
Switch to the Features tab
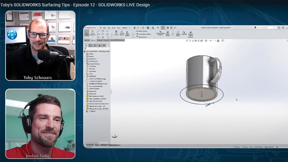[87, 40]
